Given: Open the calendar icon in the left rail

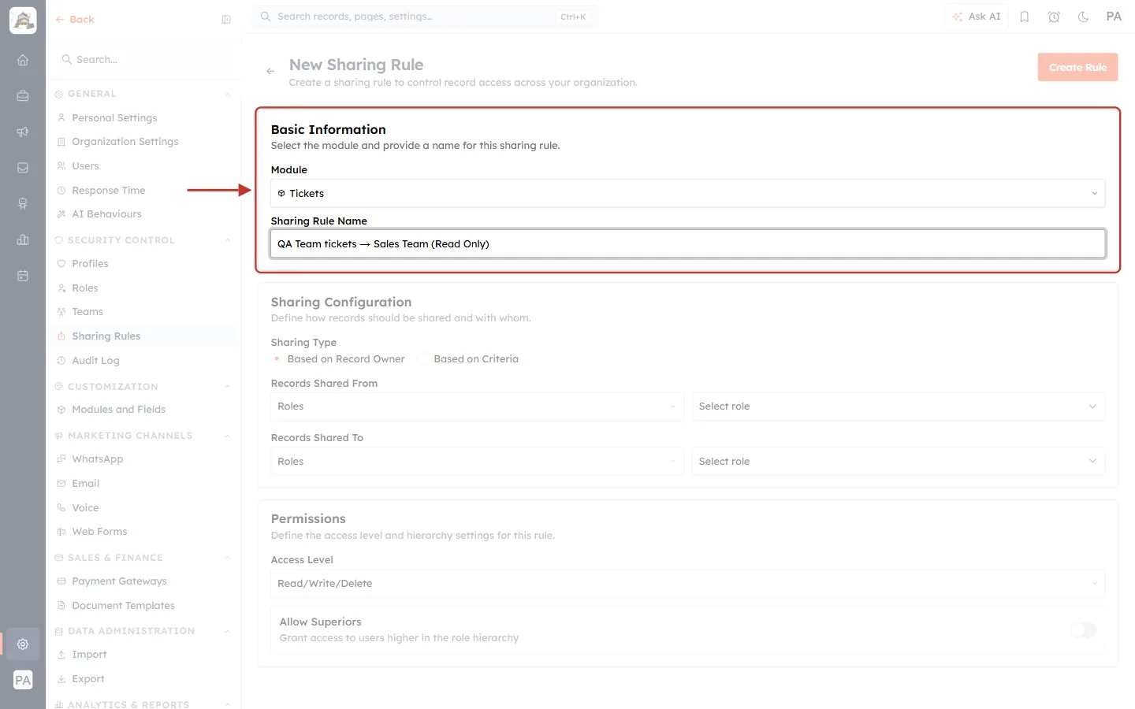Looking at the screenshot, I should point(23,276).
